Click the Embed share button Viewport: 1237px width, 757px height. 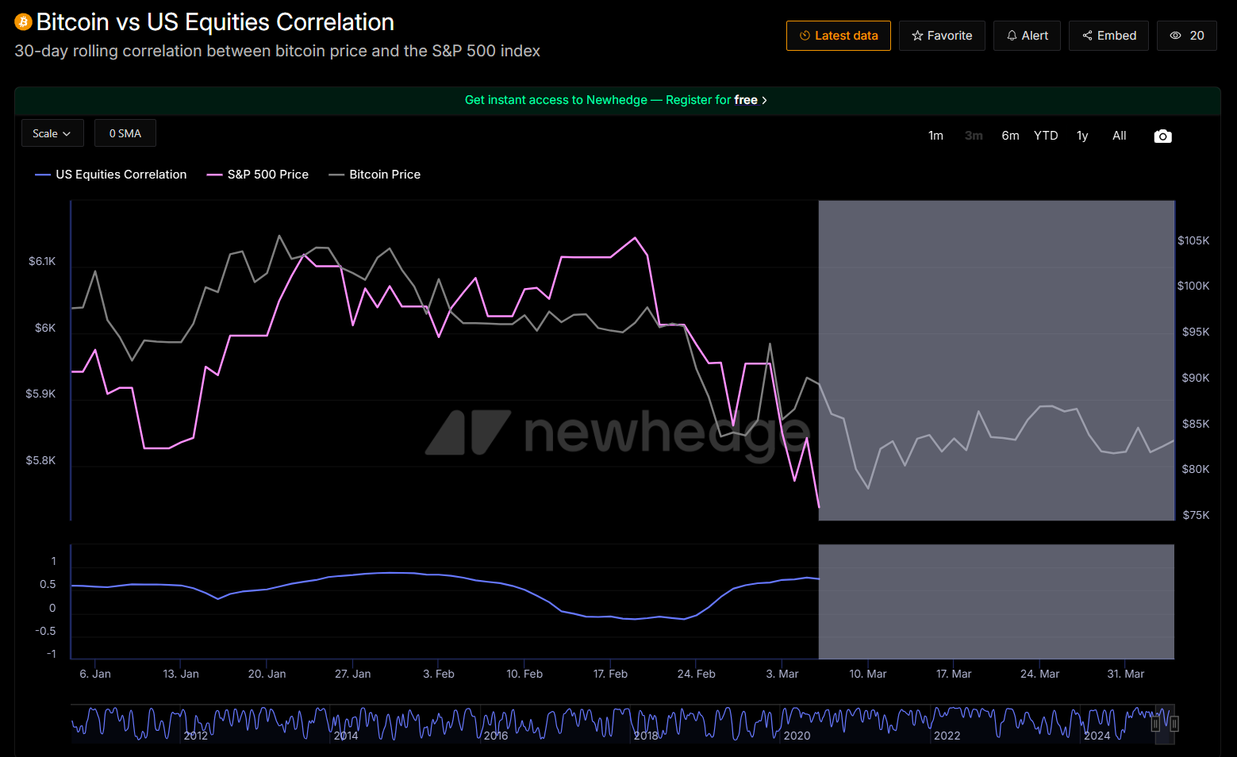click(1108, 36)
